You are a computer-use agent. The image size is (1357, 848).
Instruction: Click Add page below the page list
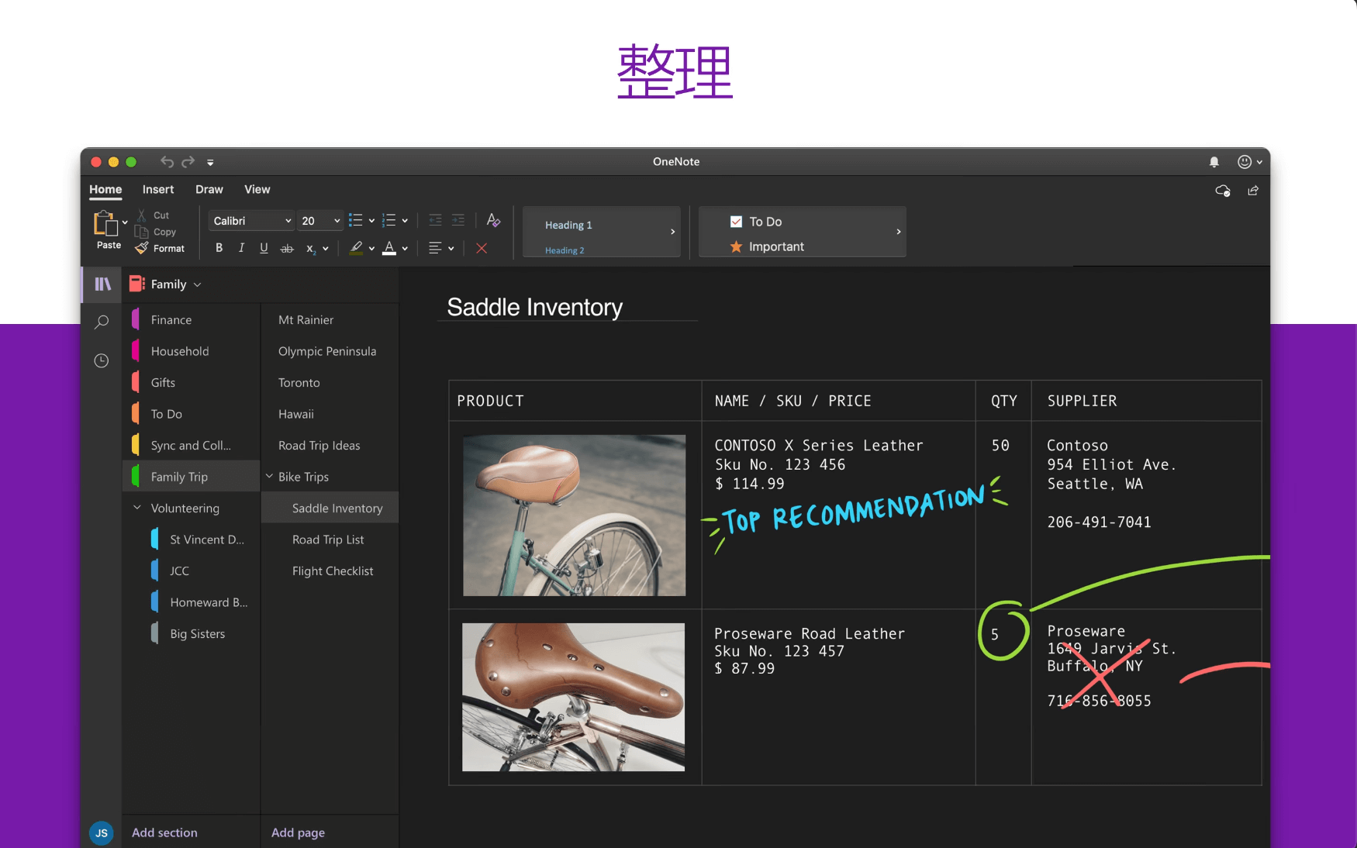click(x=298, y=832)
